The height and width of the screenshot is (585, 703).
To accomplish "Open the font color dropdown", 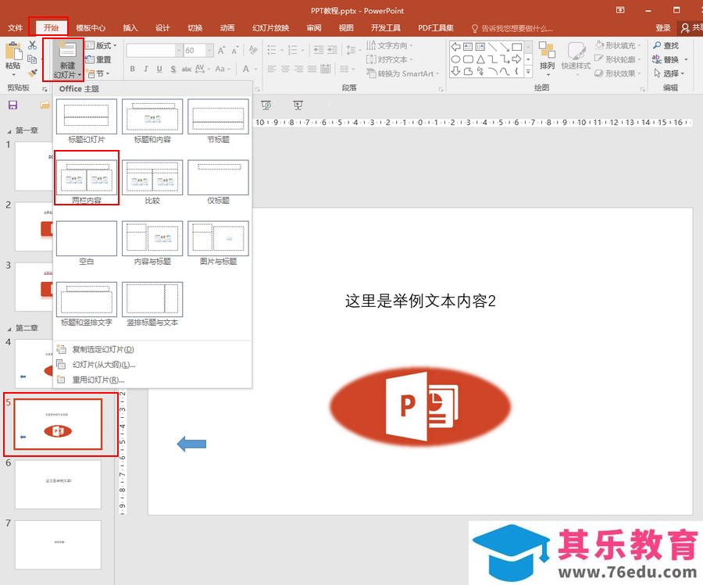I will 256,69.
